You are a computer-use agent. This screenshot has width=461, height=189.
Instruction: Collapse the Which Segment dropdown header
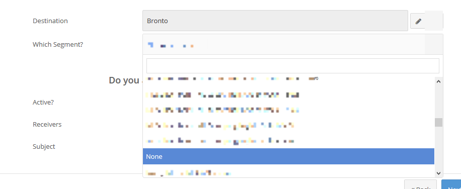(x=293, y=44)
